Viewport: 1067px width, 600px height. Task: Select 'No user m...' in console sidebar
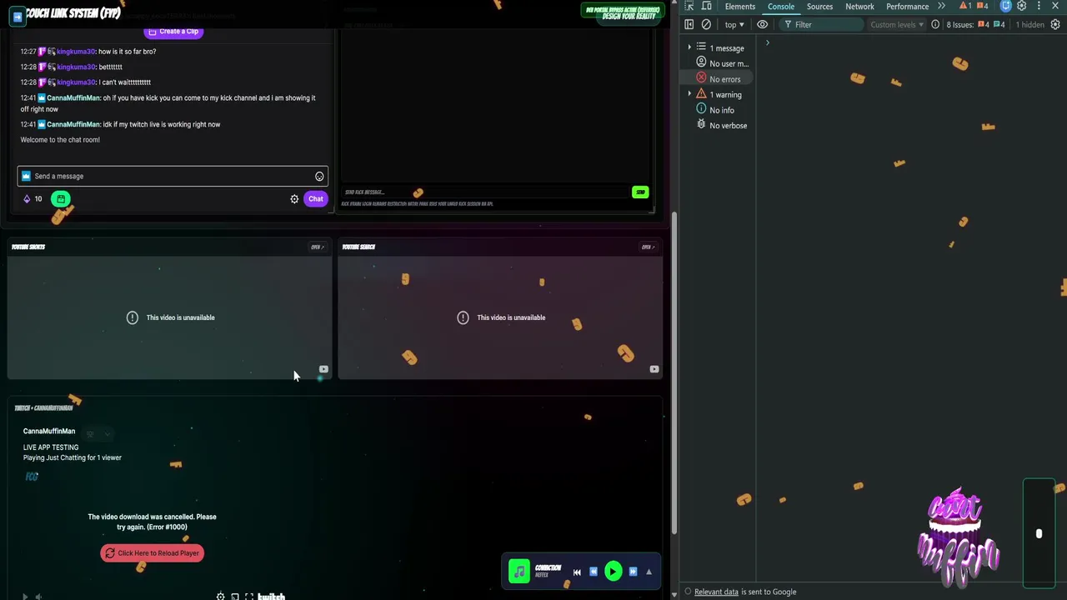(x=722, y=63)
